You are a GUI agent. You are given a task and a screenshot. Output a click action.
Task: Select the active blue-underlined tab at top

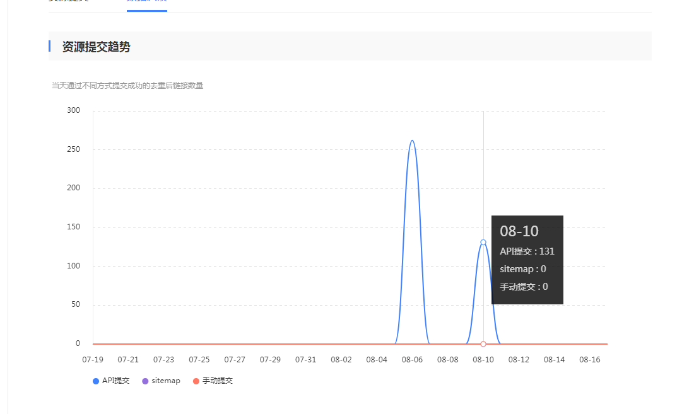coord(146,3)
